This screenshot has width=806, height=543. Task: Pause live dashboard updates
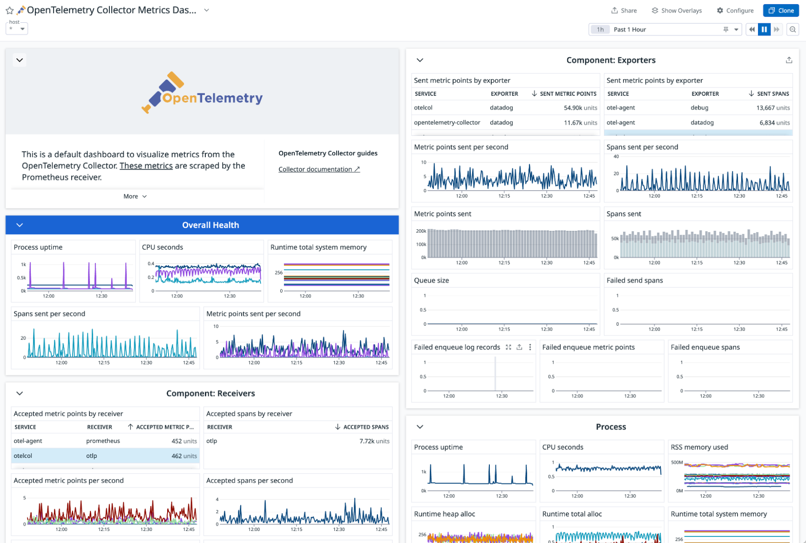764,29
